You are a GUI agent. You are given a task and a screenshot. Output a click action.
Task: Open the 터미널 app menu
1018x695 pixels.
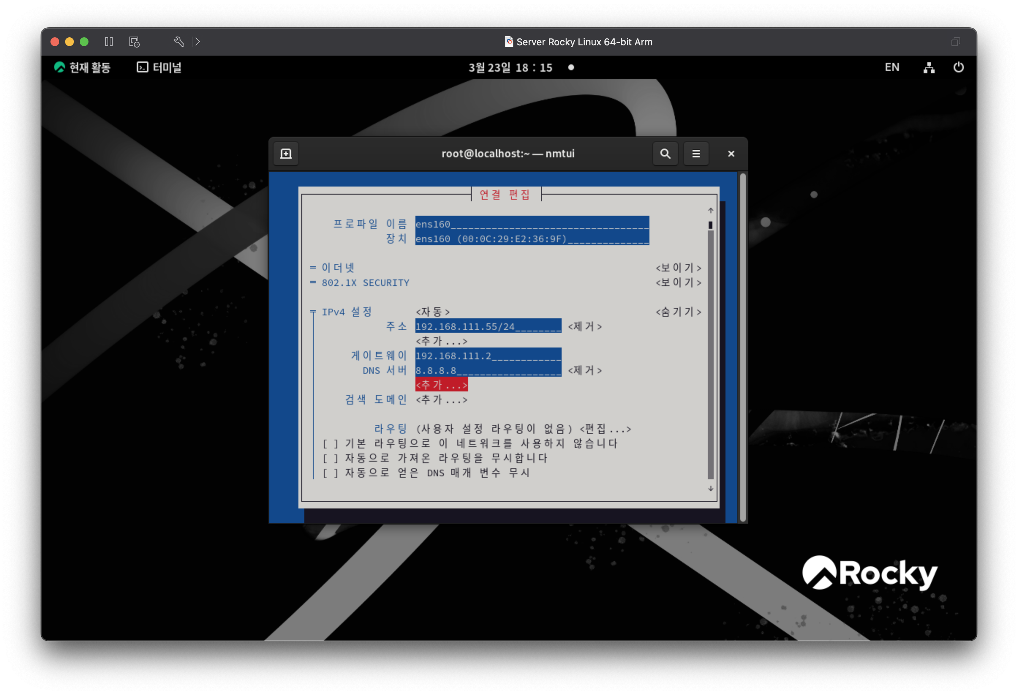pos(159,67)
